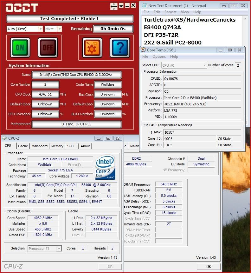Start the OCCT test with ON button
The width and height of the screenshot is (251, 273).
point(20,47)
